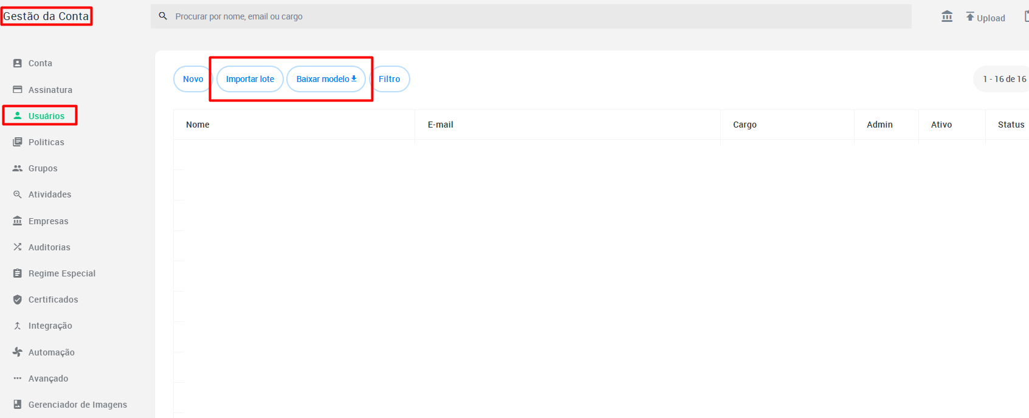1029x418 pixels.
Task: Click the Status column header
Action: coord(1011,125)
